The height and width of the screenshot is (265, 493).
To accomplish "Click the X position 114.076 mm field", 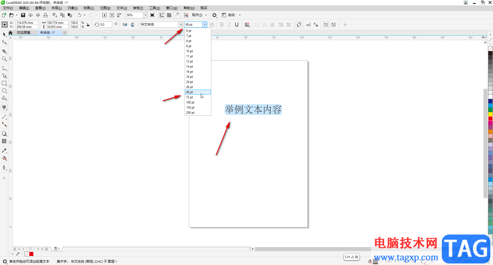I will (x=27, y=23).
